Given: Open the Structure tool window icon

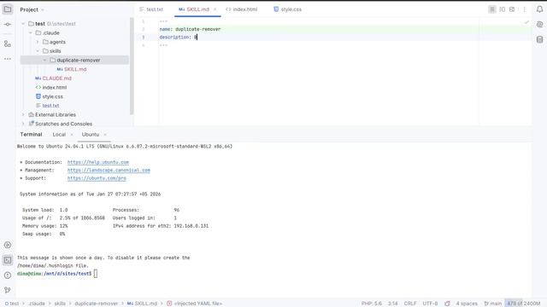Looking at the screenshot, I should tap(8, 43).
